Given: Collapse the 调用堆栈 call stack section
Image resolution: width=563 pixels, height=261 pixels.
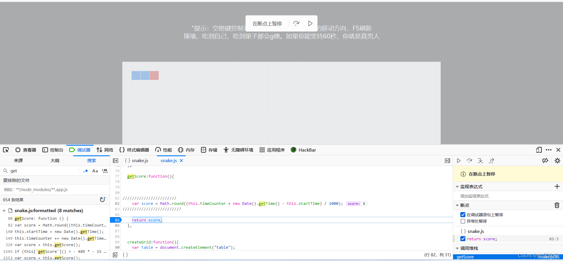Looking at the screenshot, I should coord(457,248).
